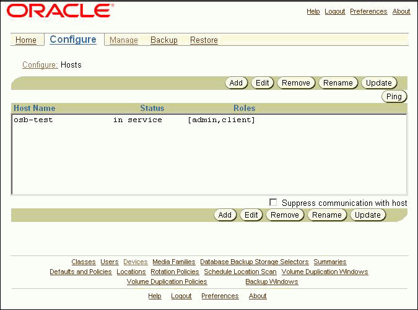Click the footer About link
This screenshot has height=310, width=418.
pyautogui.click(x=258, y=296)
